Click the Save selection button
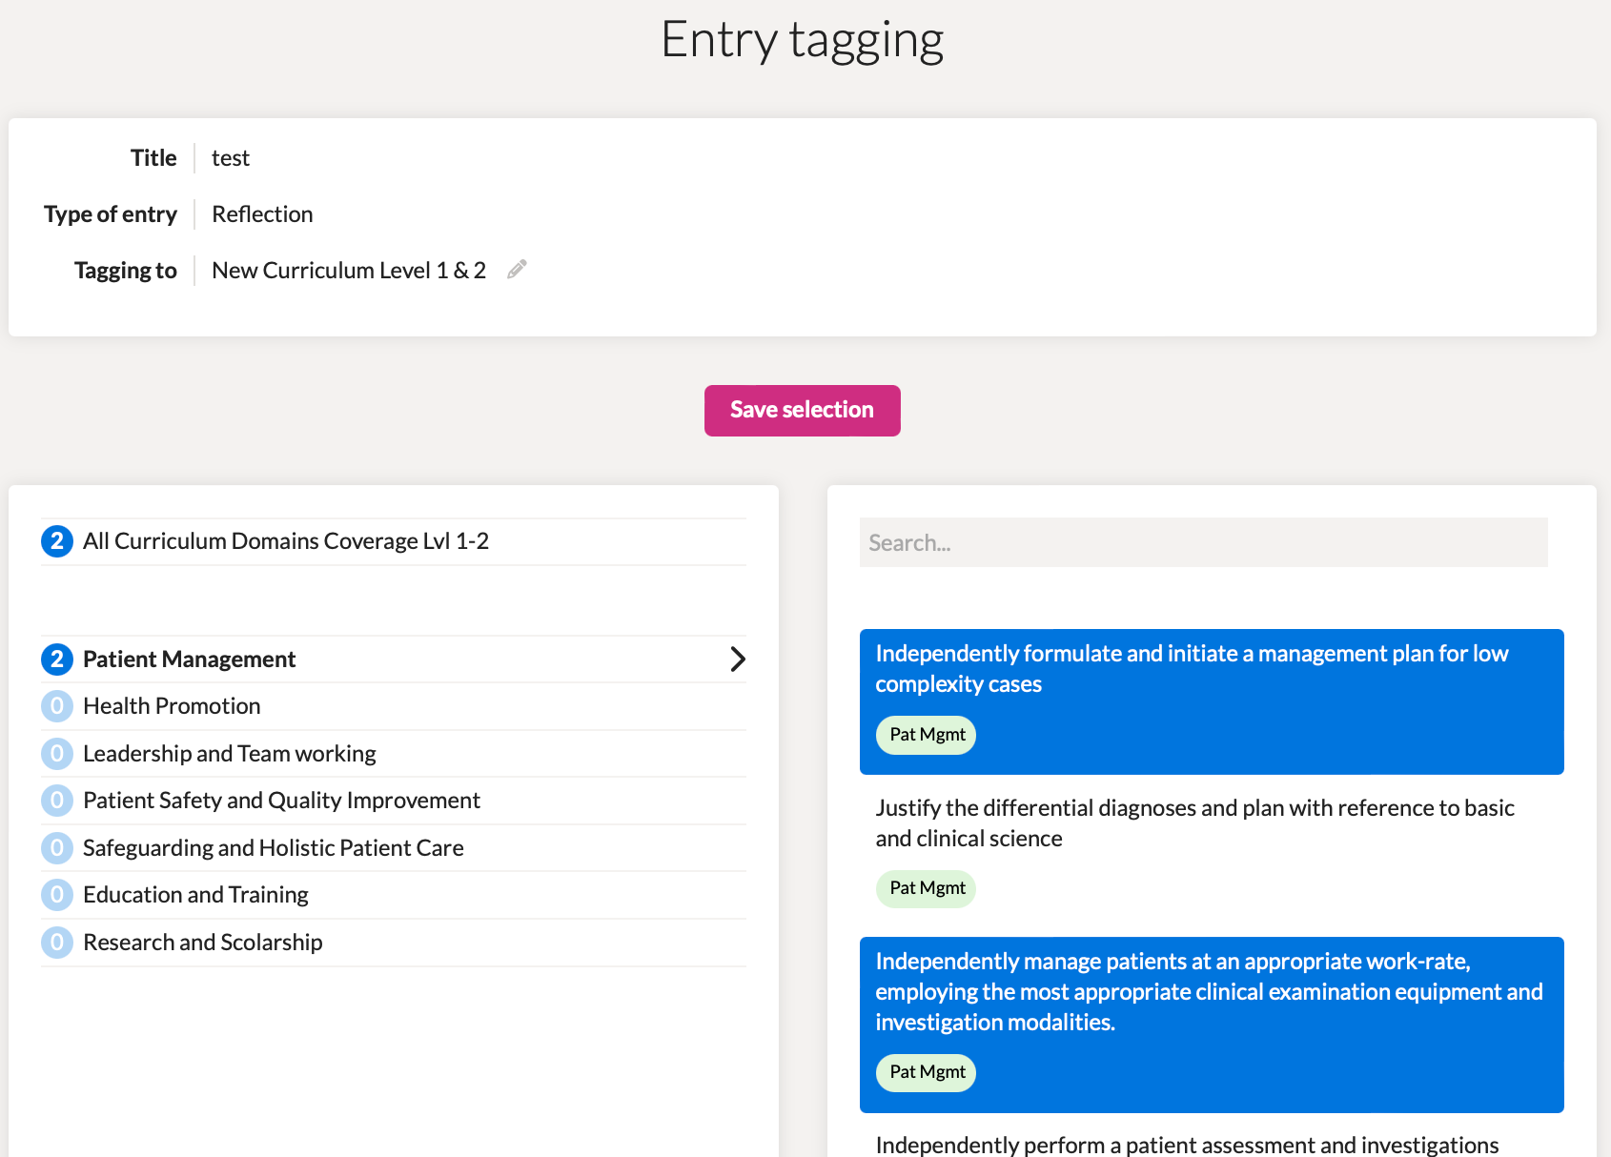 tap(802, 411)
